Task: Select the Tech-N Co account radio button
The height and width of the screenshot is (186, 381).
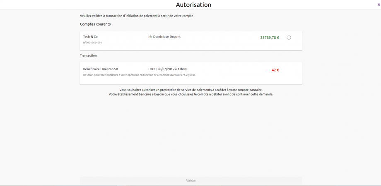Action: point(289,38)
